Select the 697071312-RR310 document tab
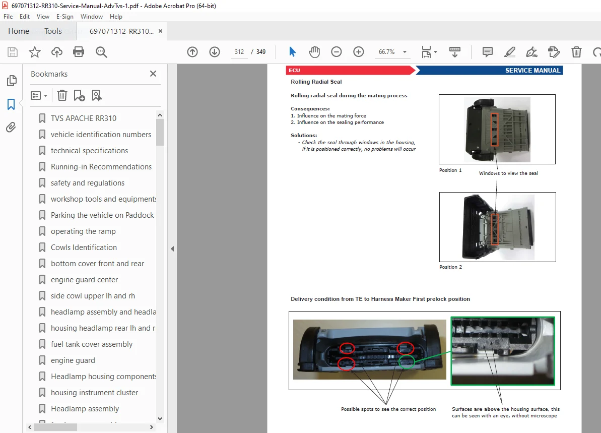This screenshot has width=601, height=433. coord(121,31)
